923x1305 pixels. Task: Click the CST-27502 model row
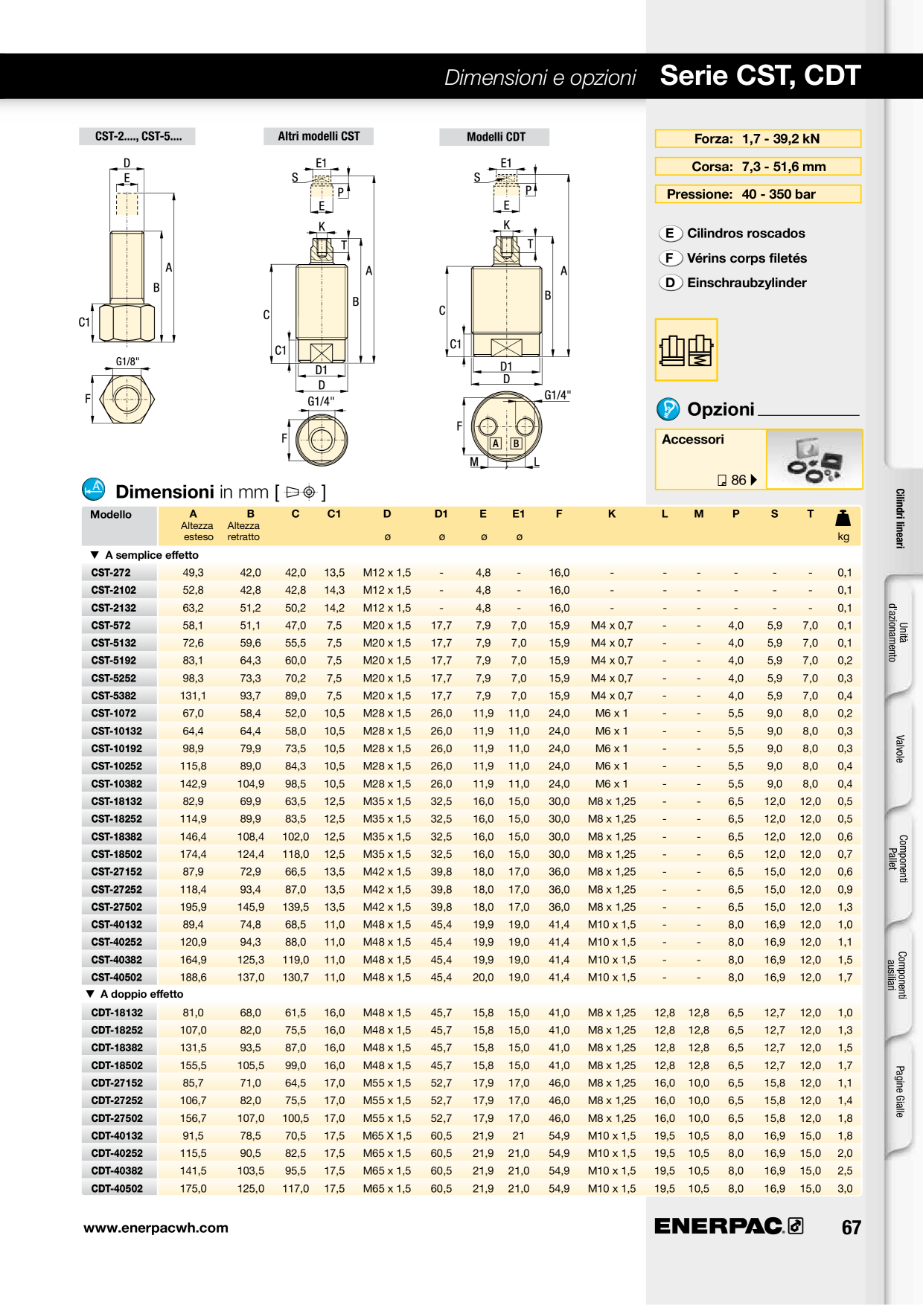point(471,907)
